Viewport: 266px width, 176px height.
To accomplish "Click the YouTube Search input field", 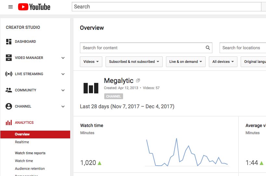I will point(166,7).
